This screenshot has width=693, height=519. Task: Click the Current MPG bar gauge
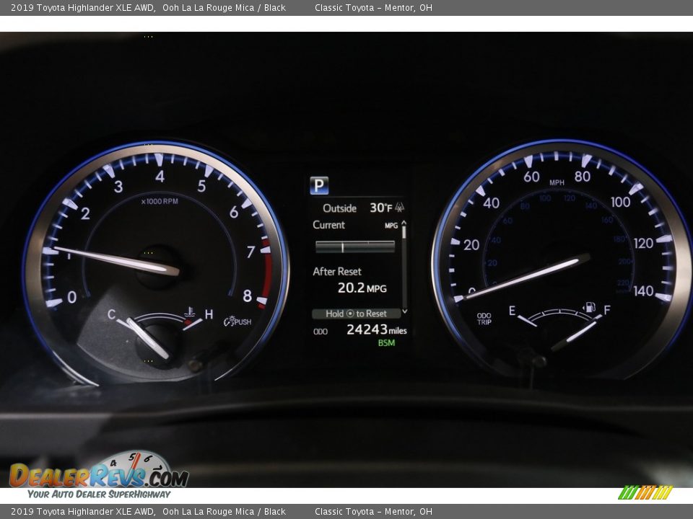tap(354, 247)
